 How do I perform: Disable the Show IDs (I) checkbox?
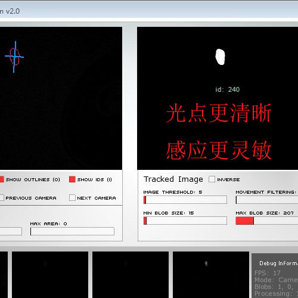point(72,179)
